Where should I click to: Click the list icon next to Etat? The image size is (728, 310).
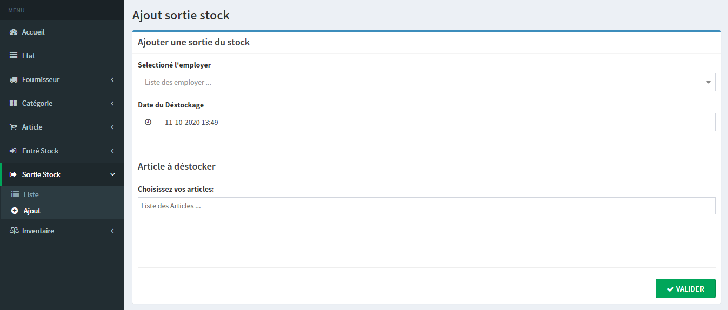[x=14, y=56]
